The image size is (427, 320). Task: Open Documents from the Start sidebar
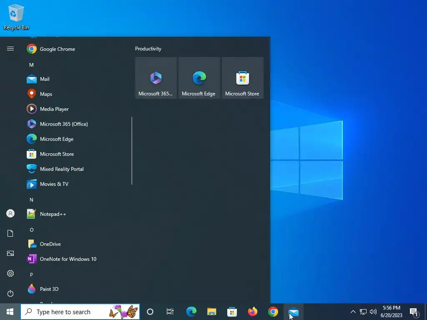(x=10, y=233)
